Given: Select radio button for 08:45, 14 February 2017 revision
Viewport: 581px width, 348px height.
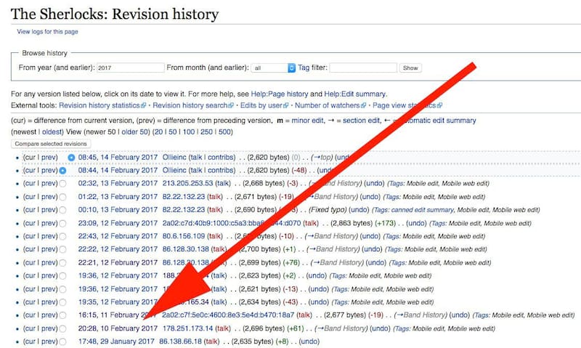Looking at the screenshot, I should (71, 158).
